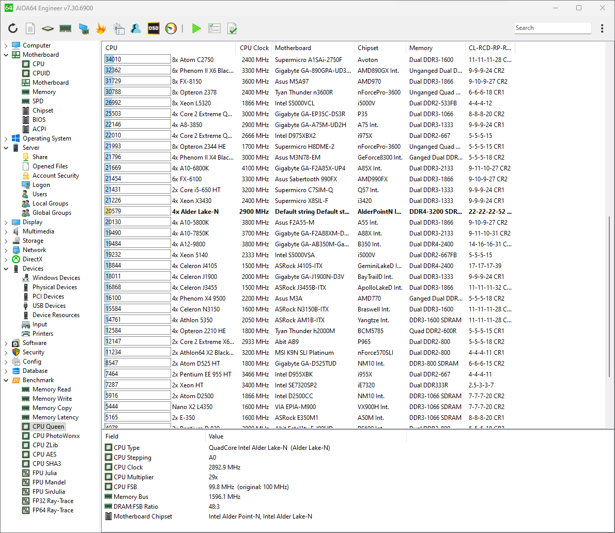Open the Report page icon in toolbar
The height and width of the screenshot is (533, 615).
point(30,29)
